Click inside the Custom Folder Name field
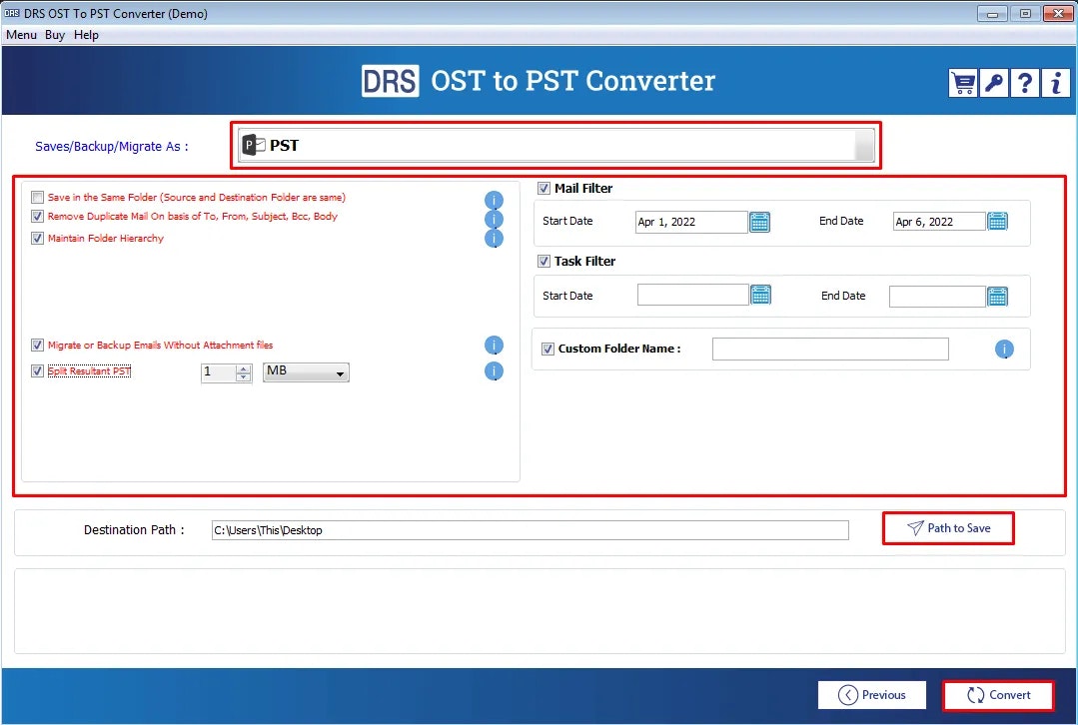Viewport: 1078px width, 725px height. (829, 349)
